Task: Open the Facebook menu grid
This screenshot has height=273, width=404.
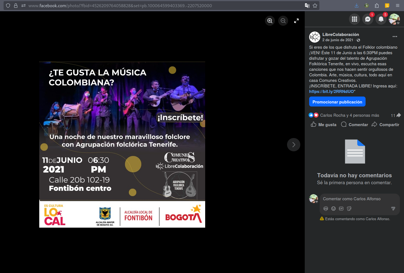Action: pos(355,19)
